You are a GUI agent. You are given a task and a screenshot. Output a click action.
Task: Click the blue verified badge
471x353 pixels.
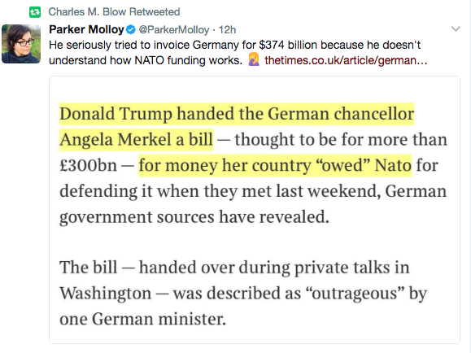[x=131, y=29]
